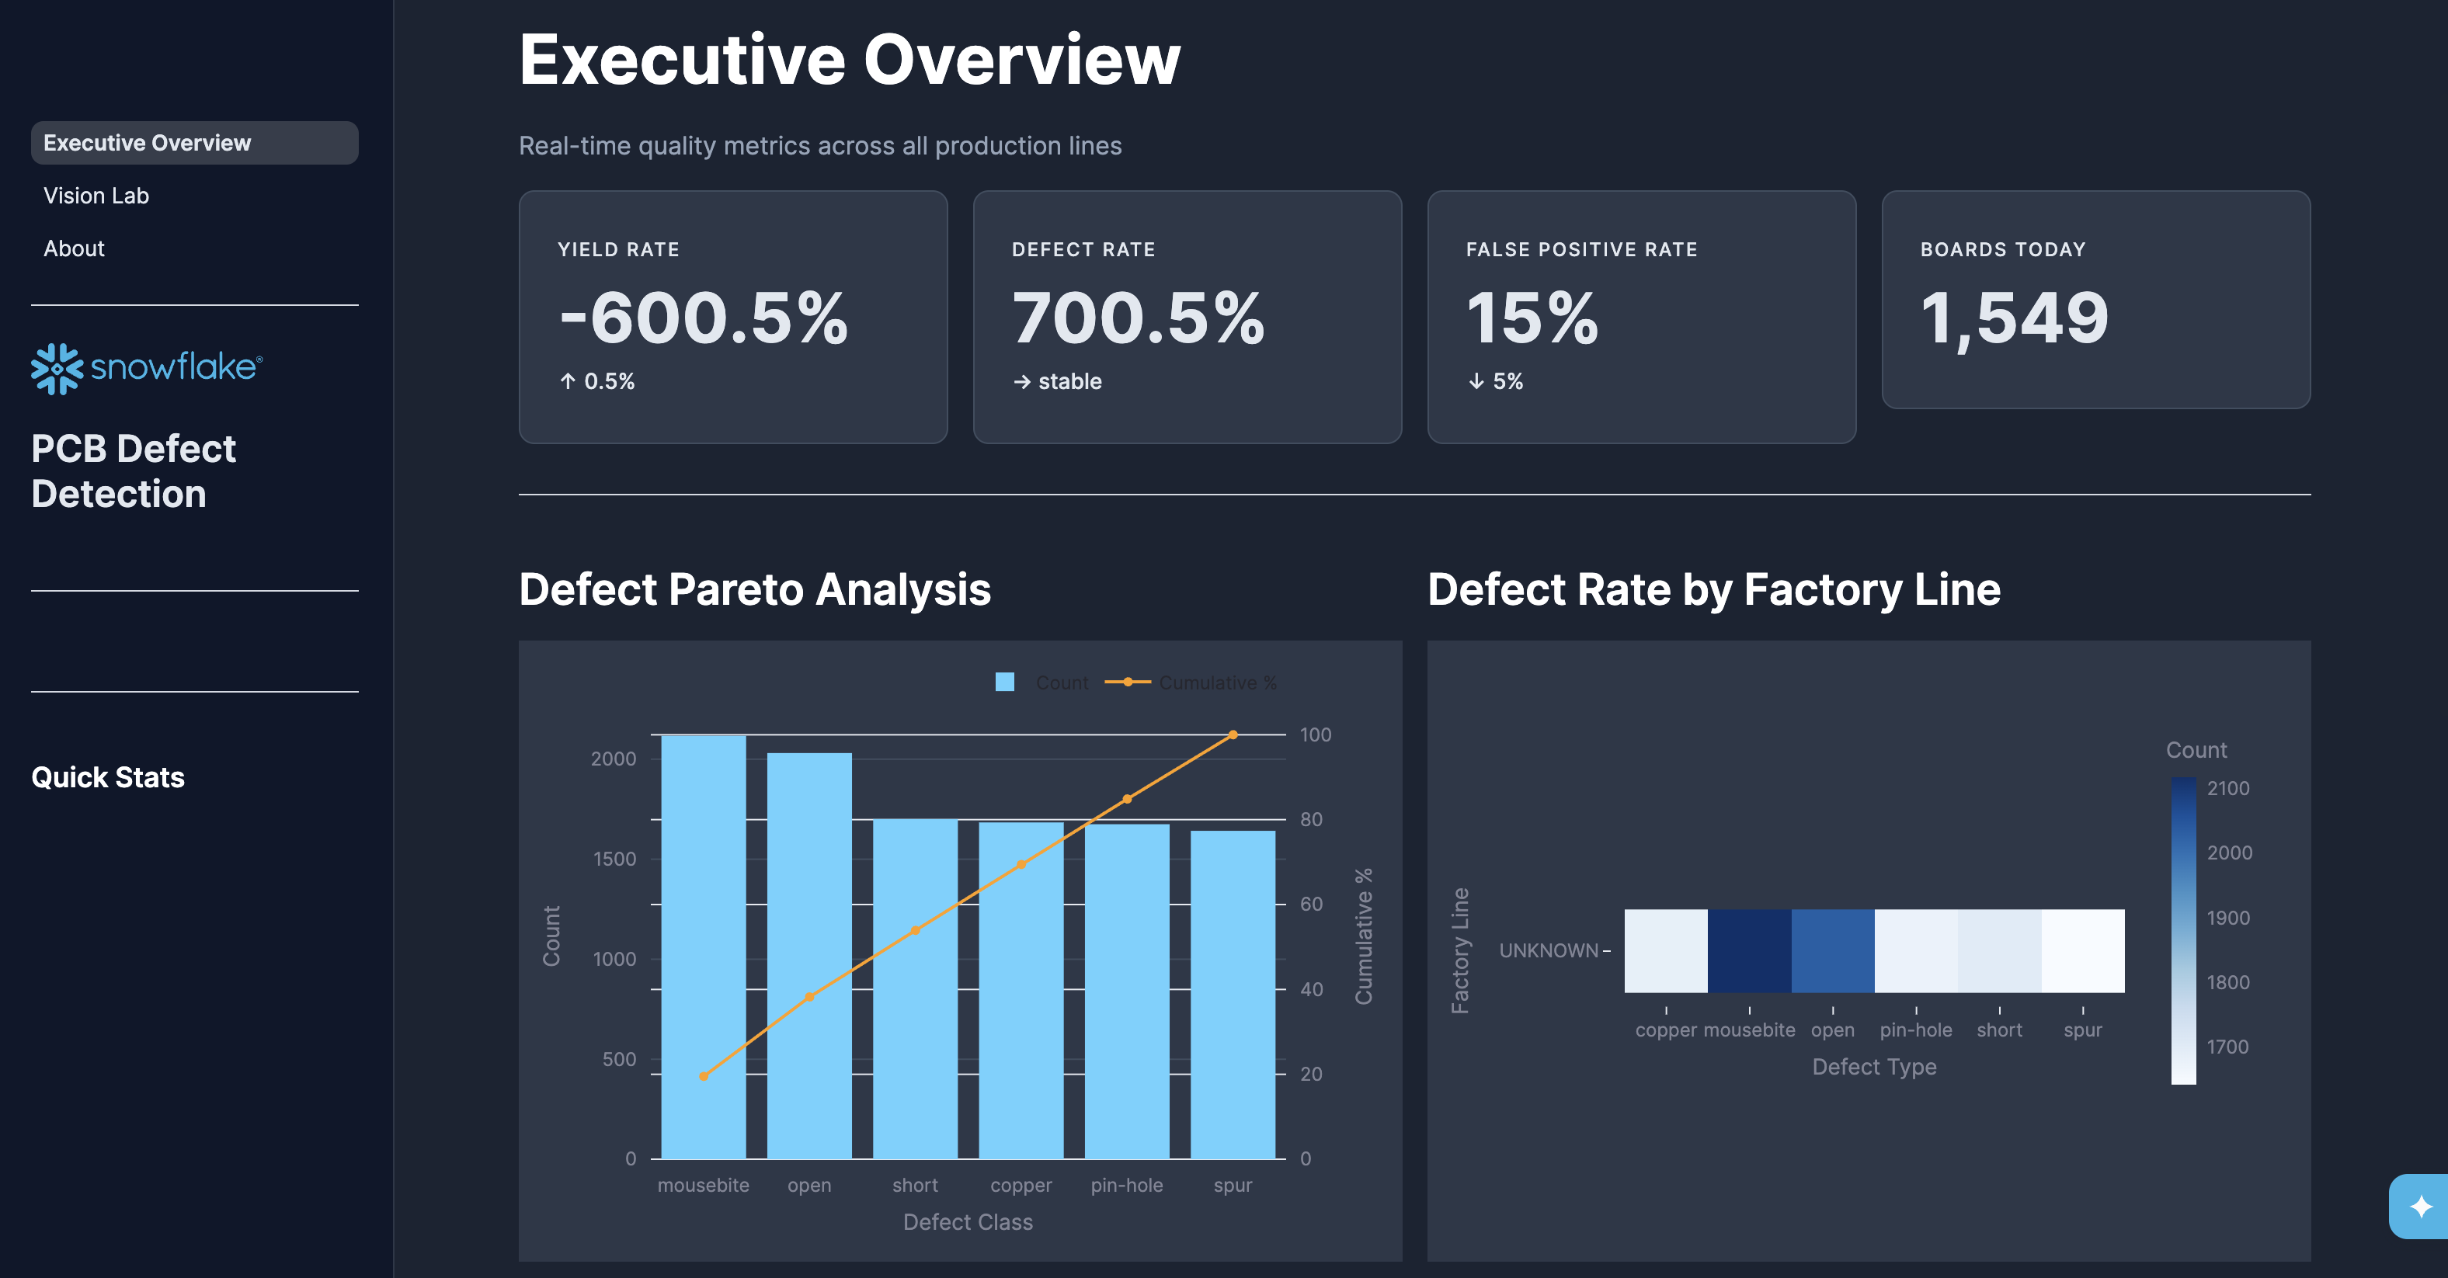Screen dimensions: 2448x1278
Task: Click the stable arrow under Defect Rate
Action: click(1021, 382)
